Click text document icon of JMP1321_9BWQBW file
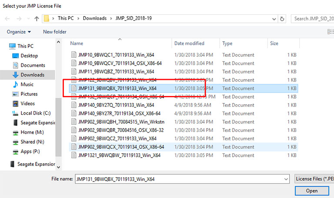The width and height of the screenshot is (334, 198). [x=73, y=155]
